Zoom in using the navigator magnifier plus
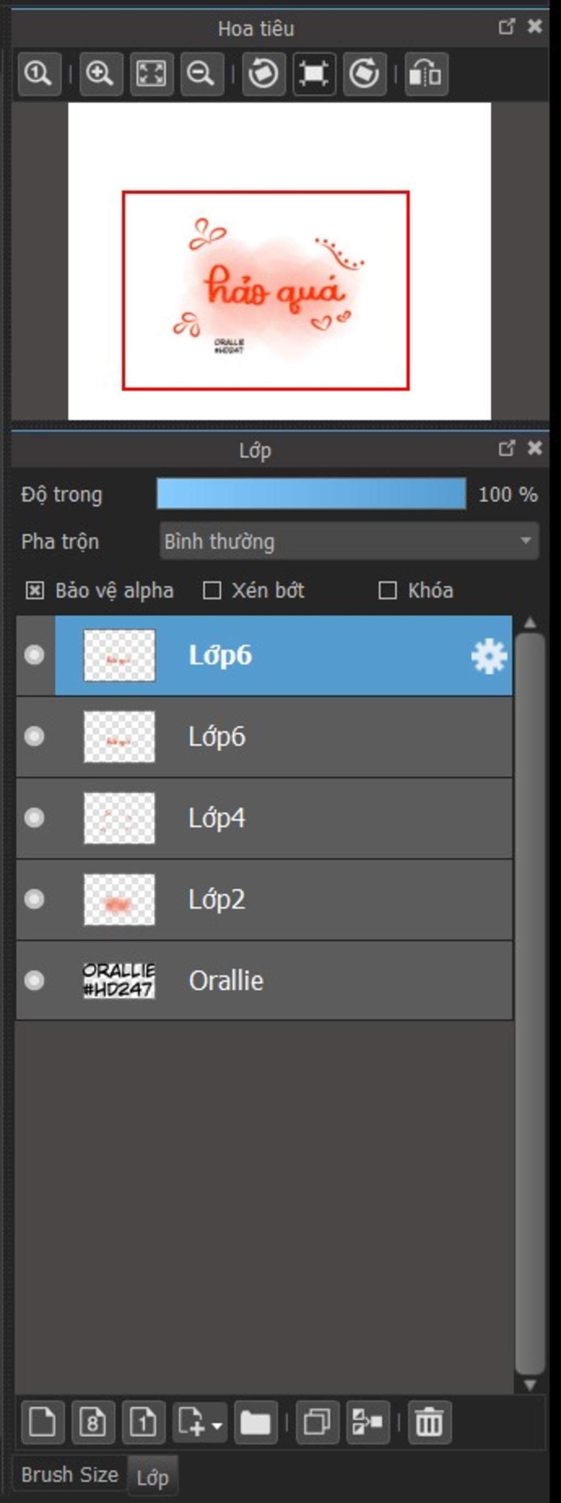The width and height of the screenshot is (561, 1503). tap(101, 74)
